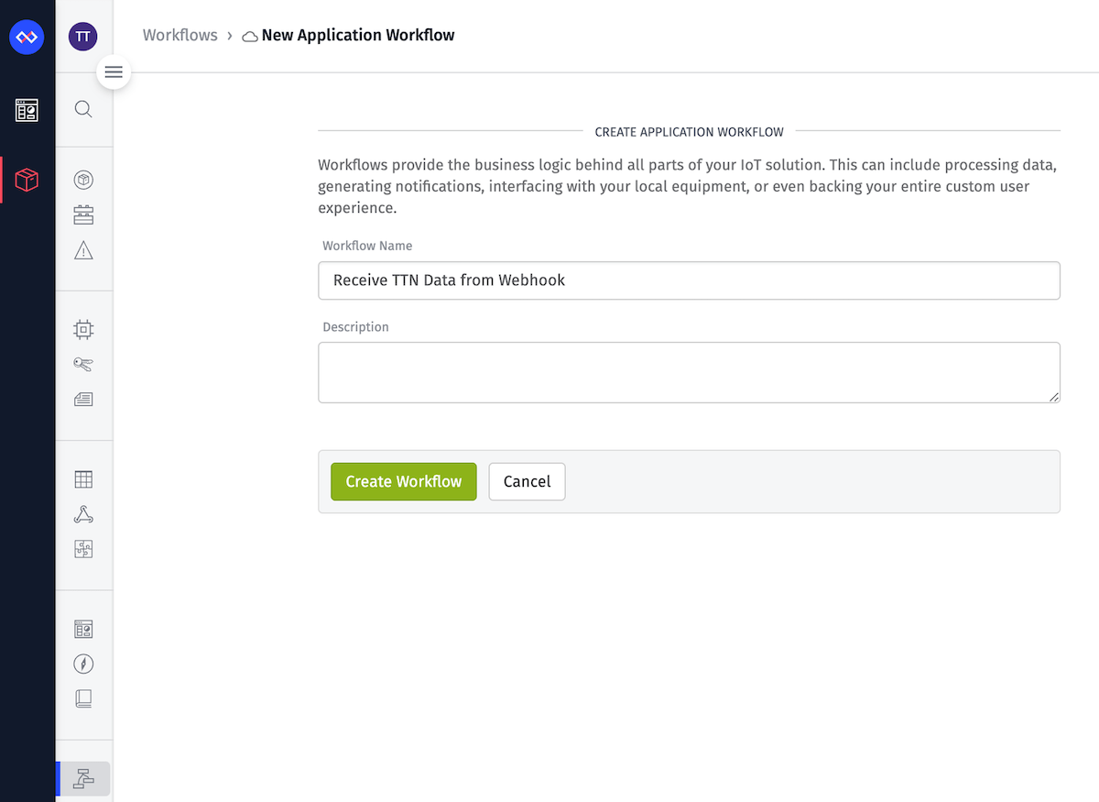
Task: Click the Workflow Name input field
Action: point(689,280)
